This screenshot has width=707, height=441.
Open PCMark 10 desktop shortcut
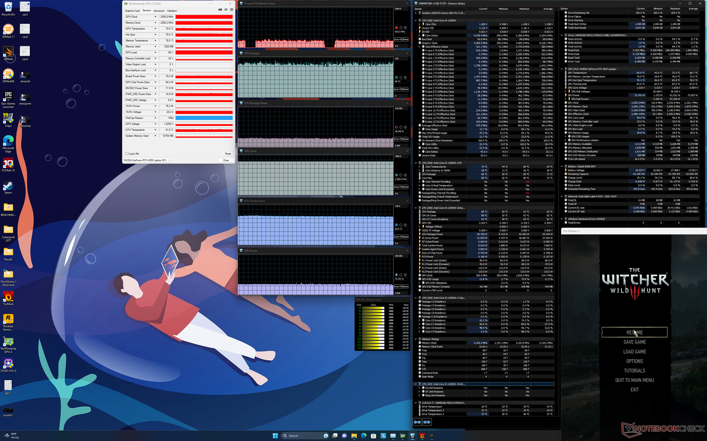coord(8,165)
